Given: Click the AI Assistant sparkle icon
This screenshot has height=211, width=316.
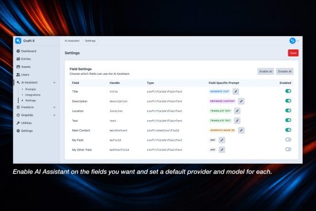Looking at the screenshot, I should click(18, 82).
